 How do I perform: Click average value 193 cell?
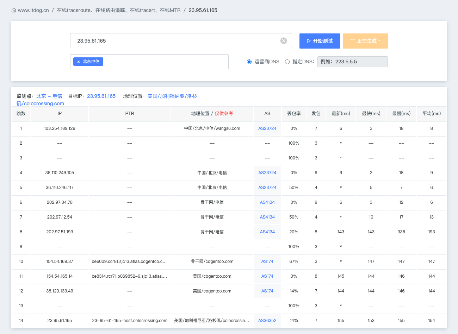[432, 232]
